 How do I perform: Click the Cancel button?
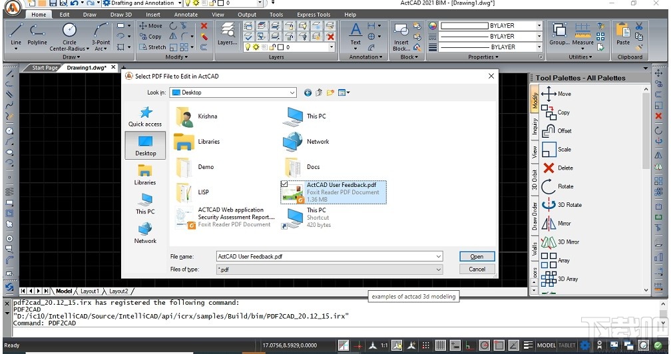477,269
